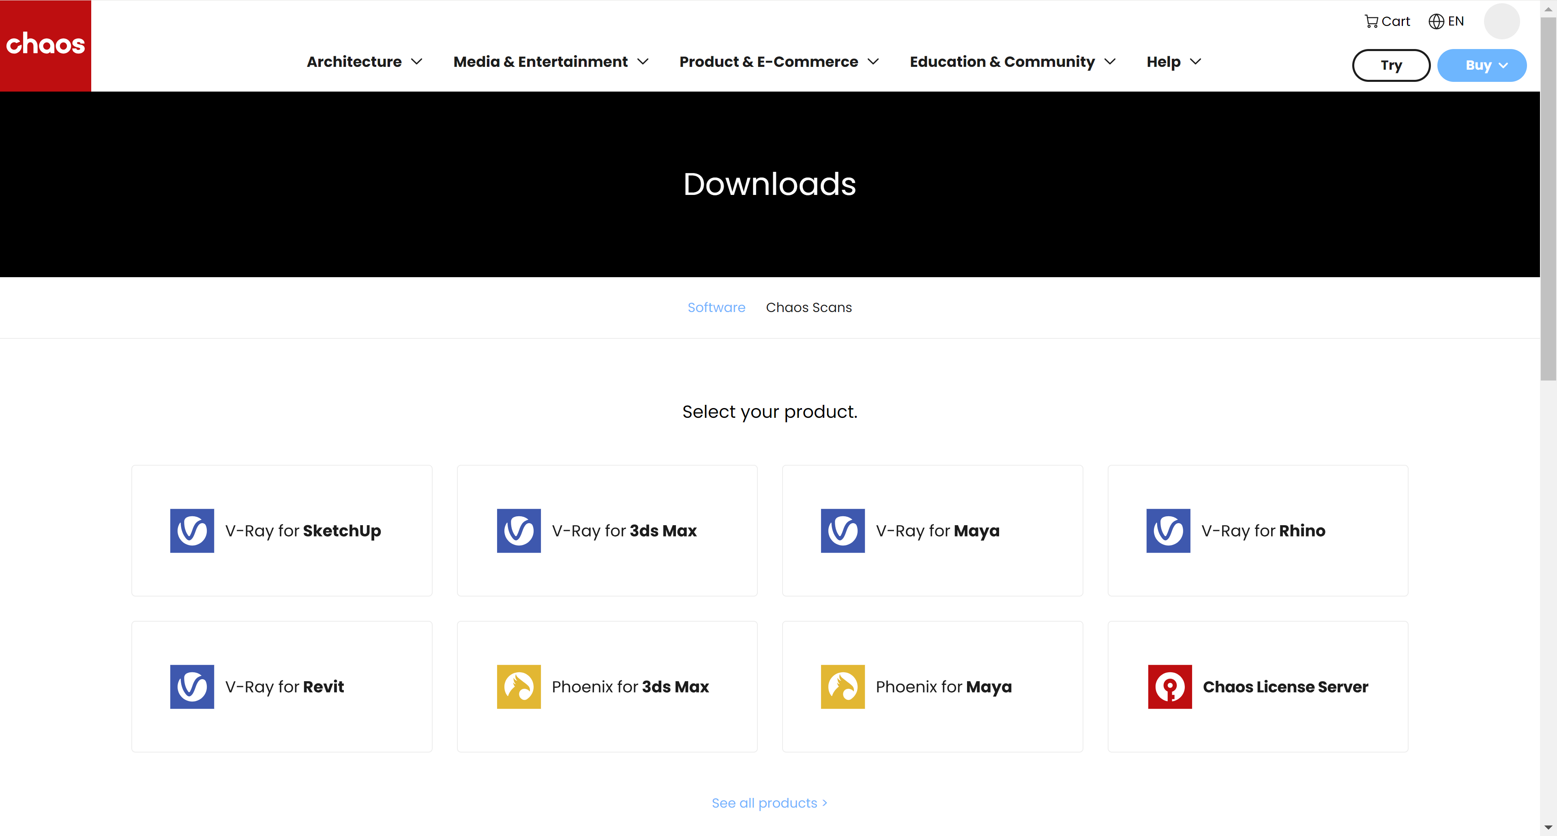The image size is (1557, 836).
Task: Select V-Ray for Revit text
Action: point(284,687)
